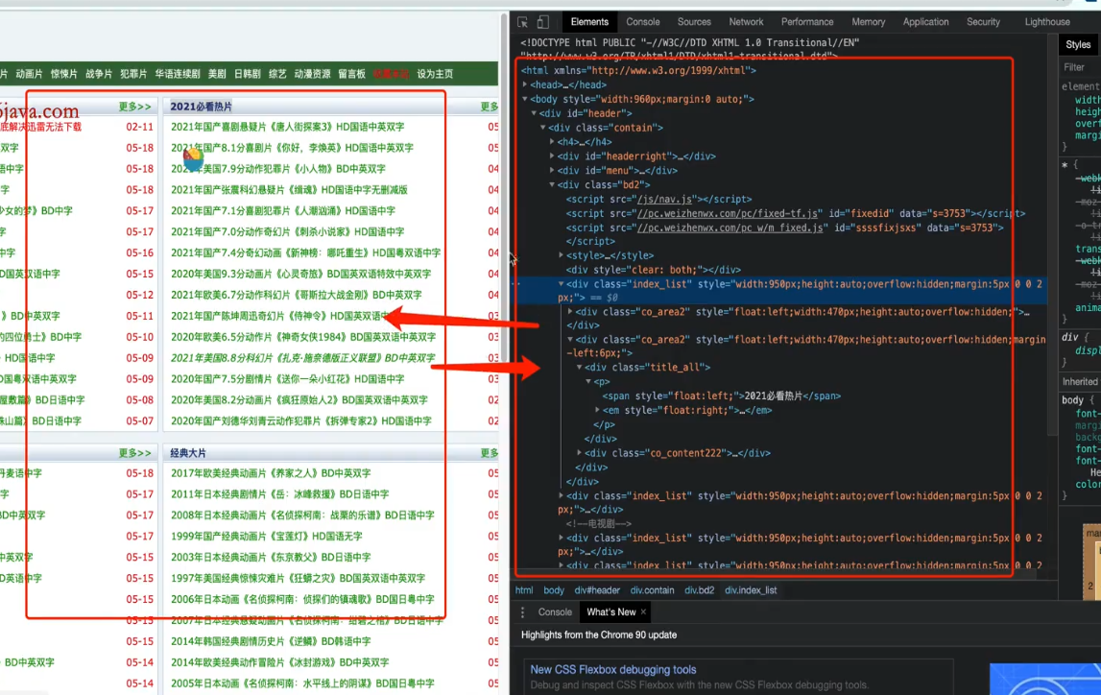Open the Application tab

(x=925, y=22)
